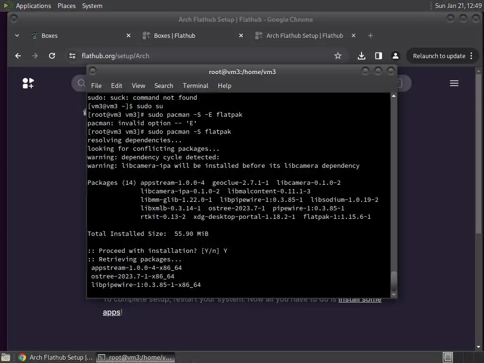Close the Boxes | Flathub tab
Viewport: 484px width, 363px height.
coord(241,35)
